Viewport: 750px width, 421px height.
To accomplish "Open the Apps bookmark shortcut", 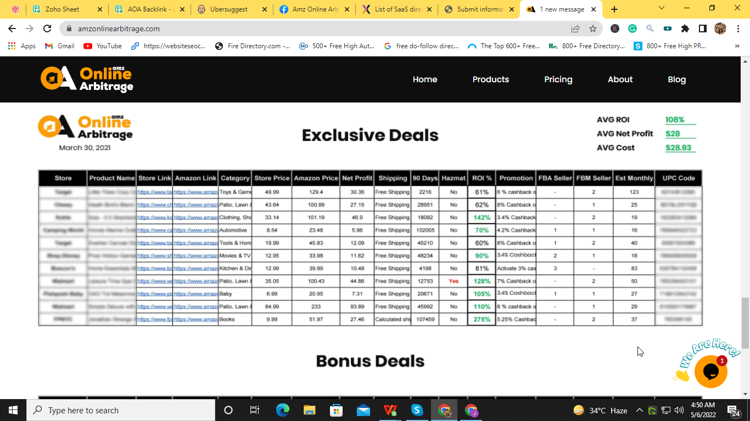I will coord(22,46).
